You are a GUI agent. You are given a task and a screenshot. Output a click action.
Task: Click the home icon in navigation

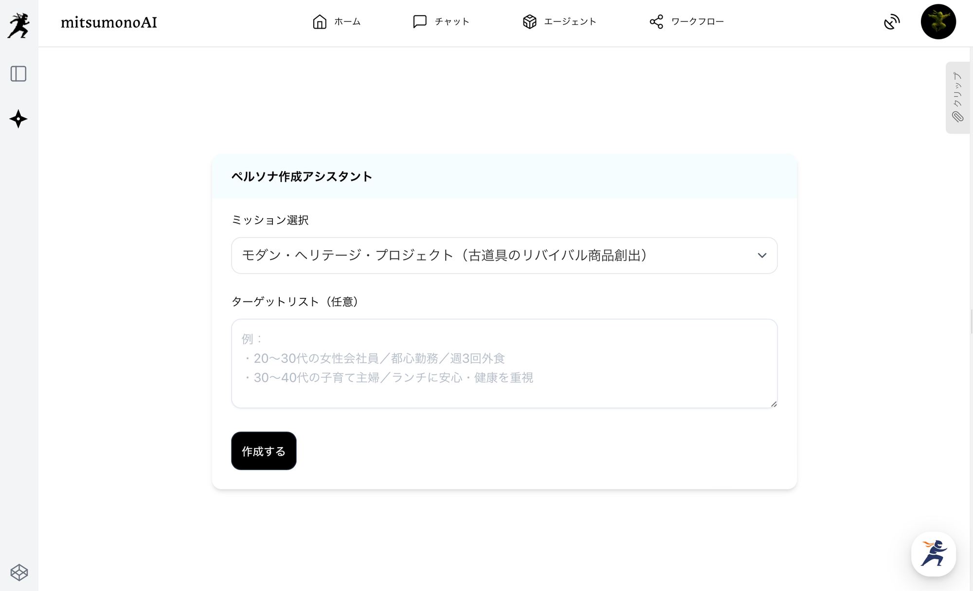point(320,22)
